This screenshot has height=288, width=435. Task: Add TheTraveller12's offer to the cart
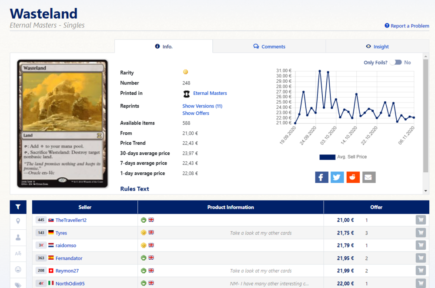coord(421,220)
